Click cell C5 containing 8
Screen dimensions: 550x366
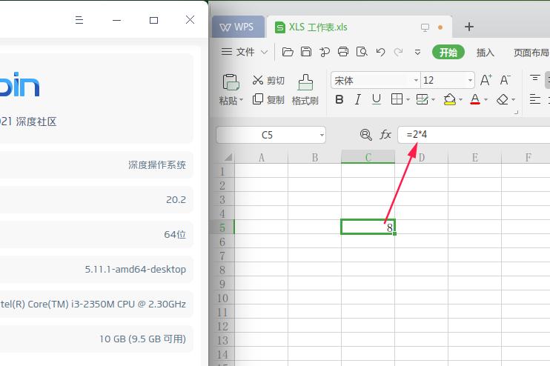(368, 227)
